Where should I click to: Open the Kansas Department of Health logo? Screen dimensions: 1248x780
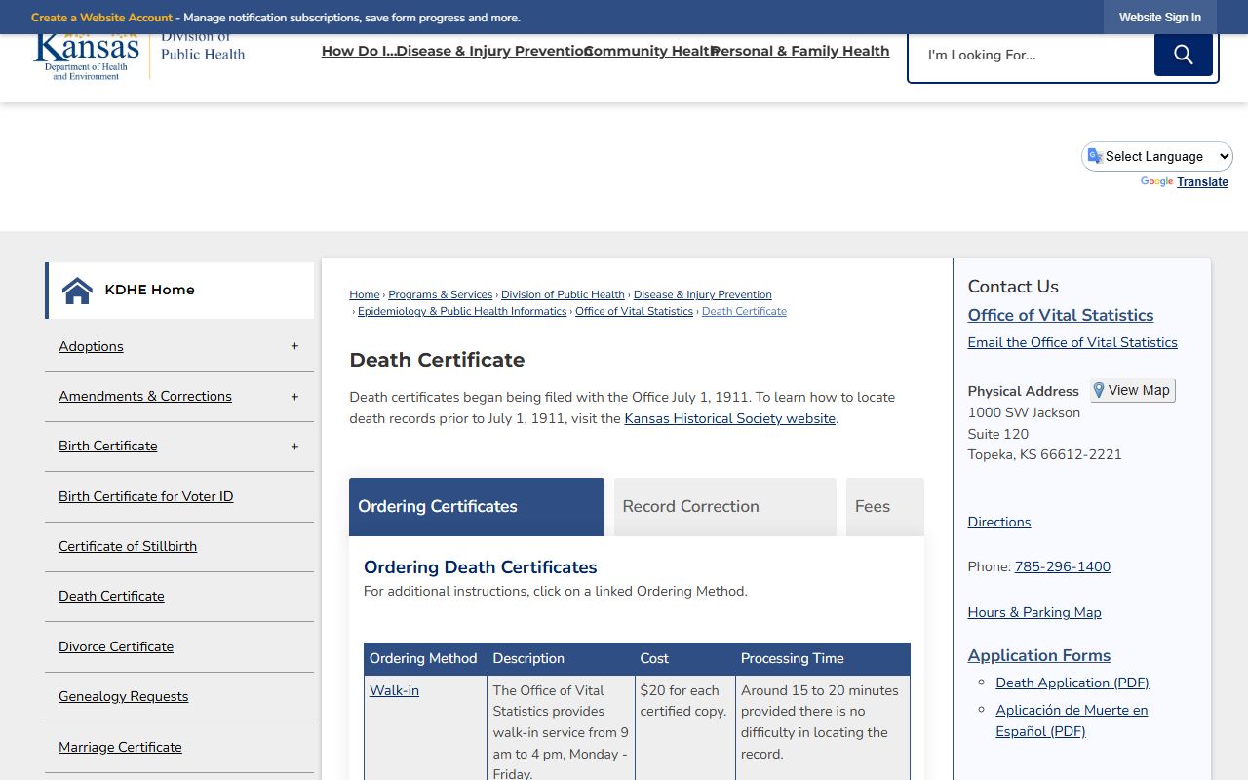coord(87,57)
